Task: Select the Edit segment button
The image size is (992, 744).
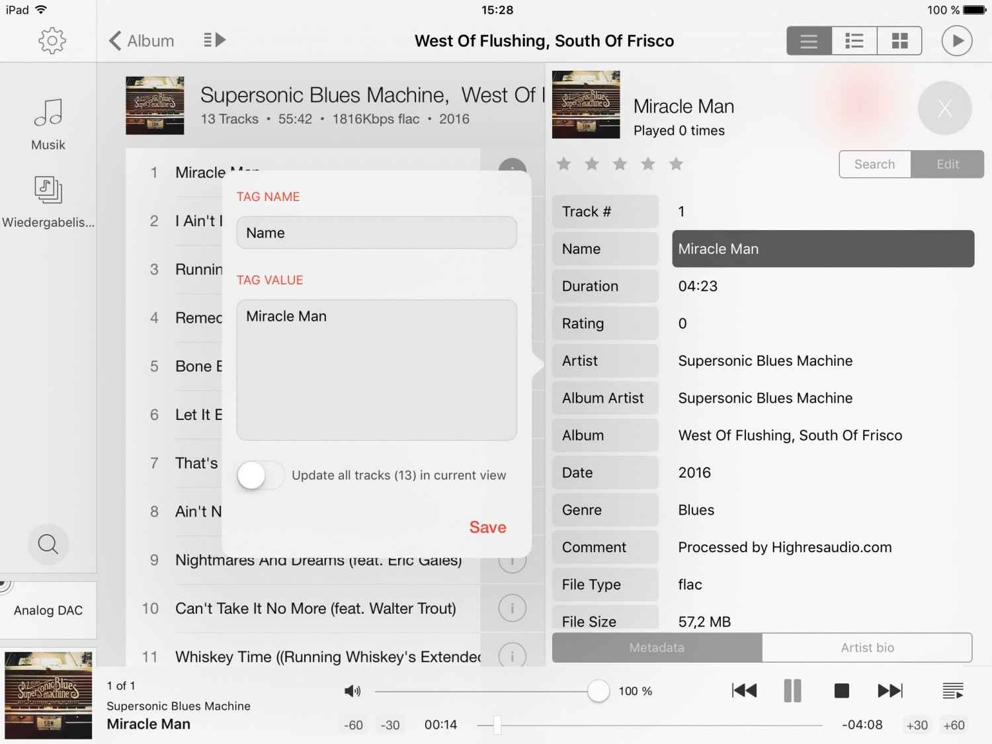Action: [948, 164]
